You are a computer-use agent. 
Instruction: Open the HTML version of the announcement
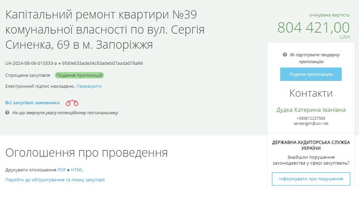[77, 170]
